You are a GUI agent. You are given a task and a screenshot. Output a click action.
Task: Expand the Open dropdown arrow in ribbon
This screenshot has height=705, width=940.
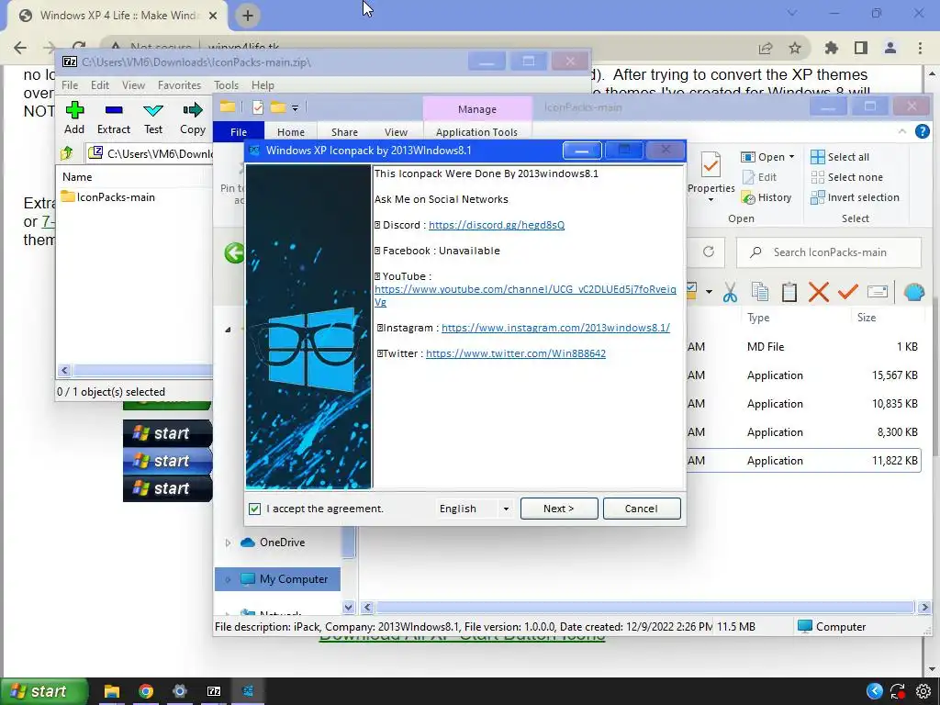click(791, 156)
